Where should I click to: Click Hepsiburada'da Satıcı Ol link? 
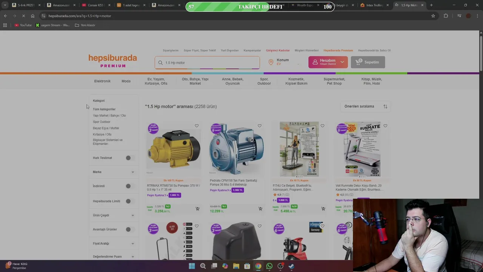[x=374, y=50]
